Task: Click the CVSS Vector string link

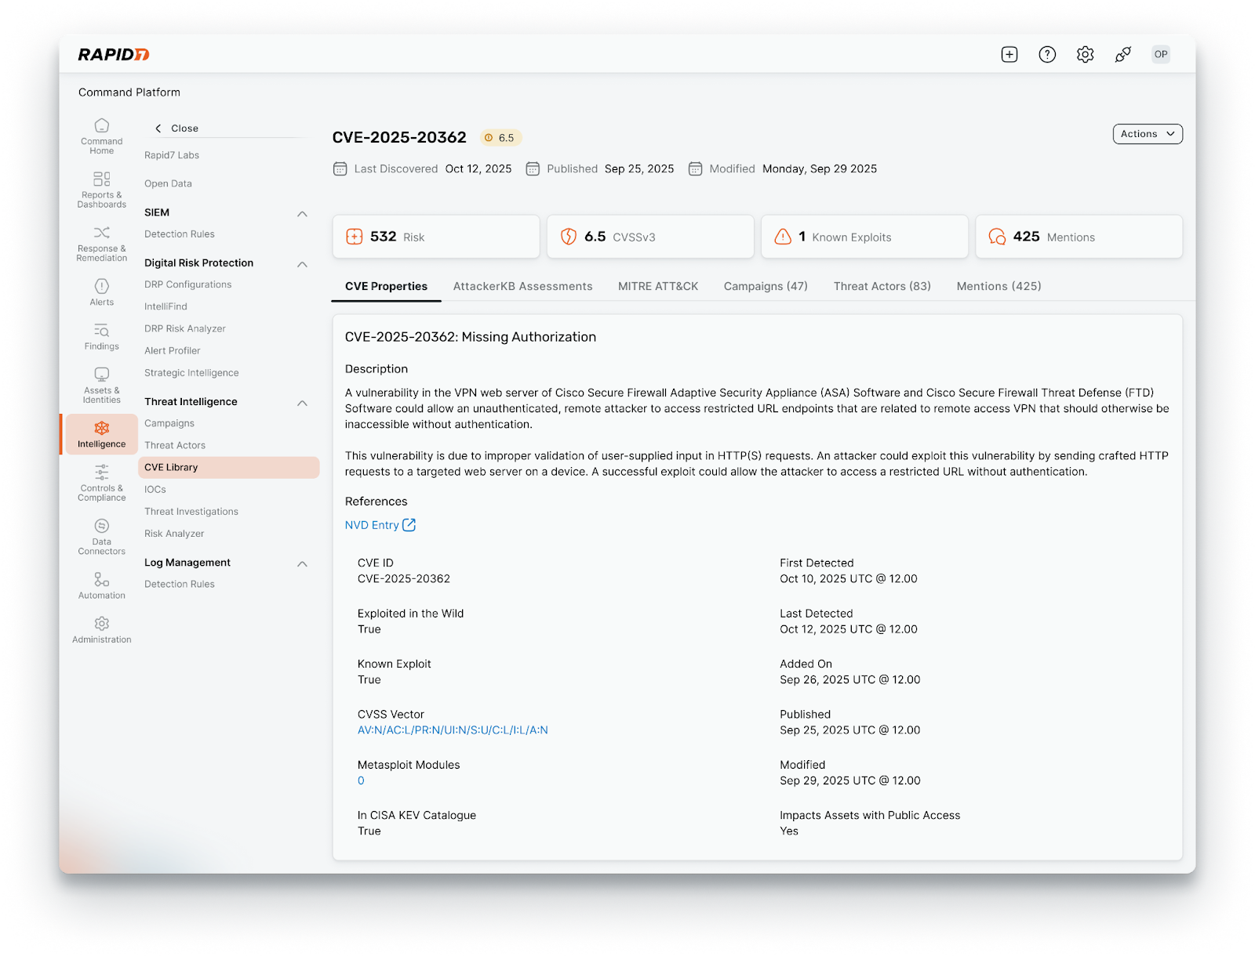Action: [453, 730]
